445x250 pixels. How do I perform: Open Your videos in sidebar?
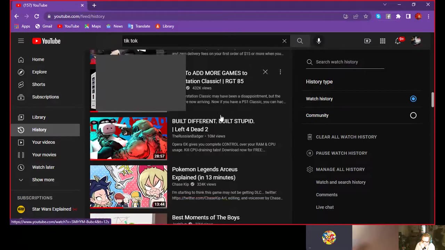[x=45, y=142]
